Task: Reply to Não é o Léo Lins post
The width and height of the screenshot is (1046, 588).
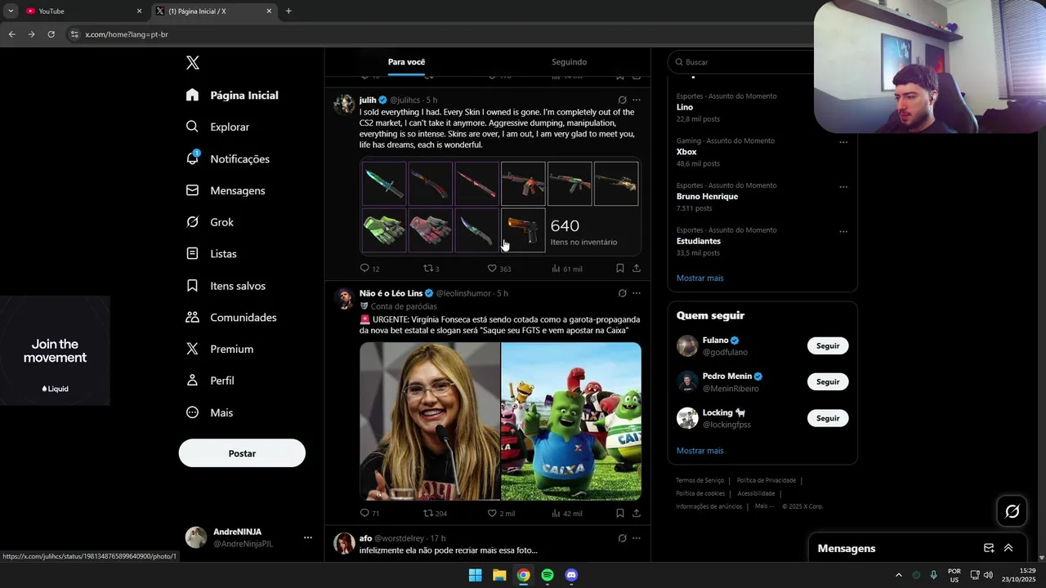Action: (369, 514)
